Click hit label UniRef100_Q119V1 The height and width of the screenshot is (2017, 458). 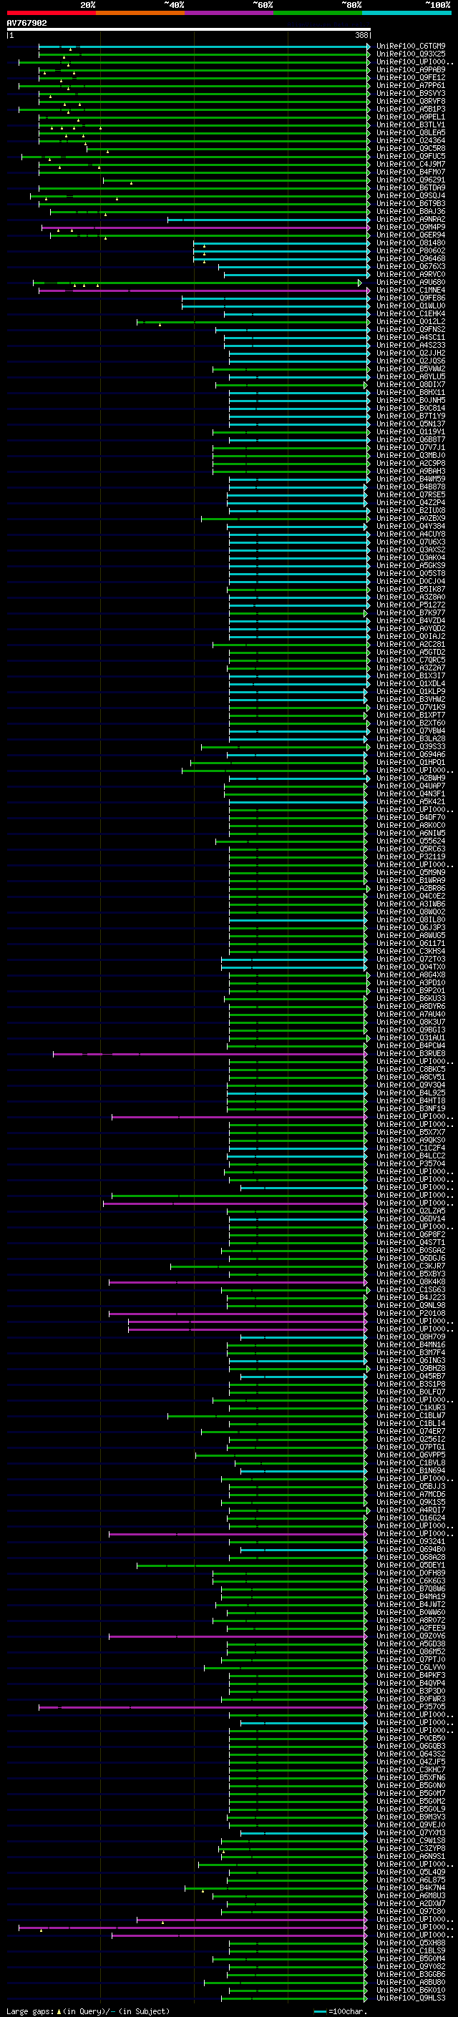[x=411, y=431]
